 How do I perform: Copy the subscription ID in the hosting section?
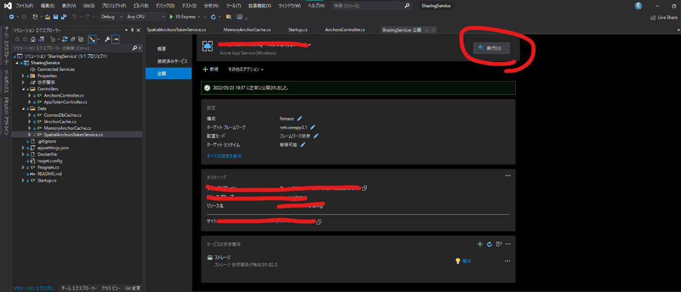pyautogui.click(x=364, y=188)
